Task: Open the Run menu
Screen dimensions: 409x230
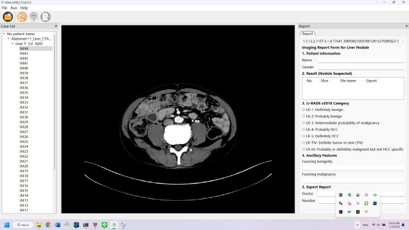Action: pyautogui.click(x=14, y=8)
